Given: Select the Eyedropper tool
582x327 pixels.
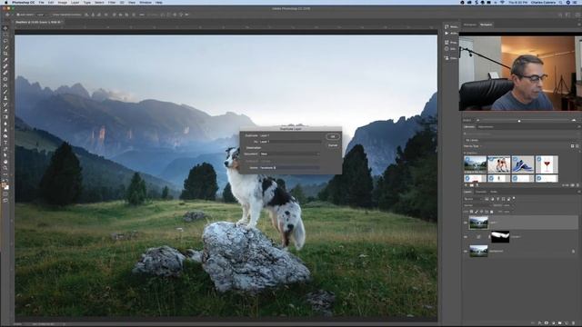Looking at the screenshot, I should [x=5, y=60].
